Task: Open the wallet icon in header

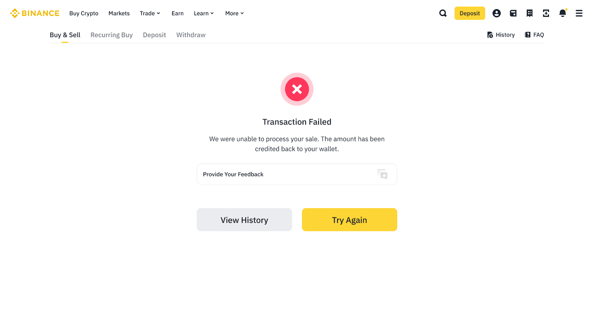Action: click(513, 13)
